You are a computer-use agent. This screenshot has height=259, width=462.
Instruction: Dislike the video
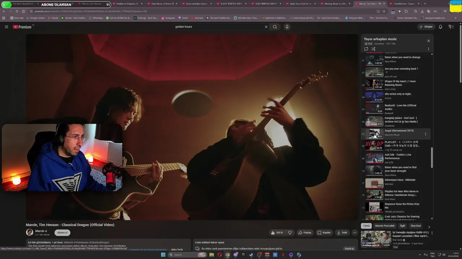click(289, 233)
